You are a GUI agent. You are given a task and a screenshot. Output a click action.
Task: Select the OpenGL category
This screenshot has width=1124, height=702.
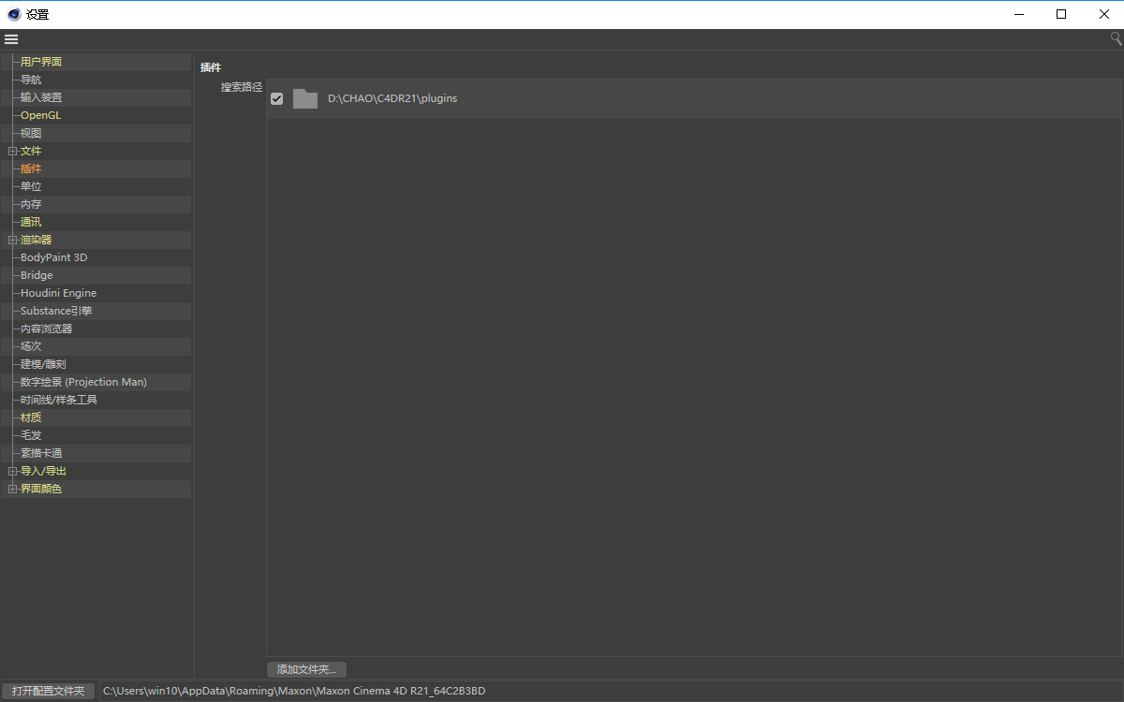tap(40, 115)
